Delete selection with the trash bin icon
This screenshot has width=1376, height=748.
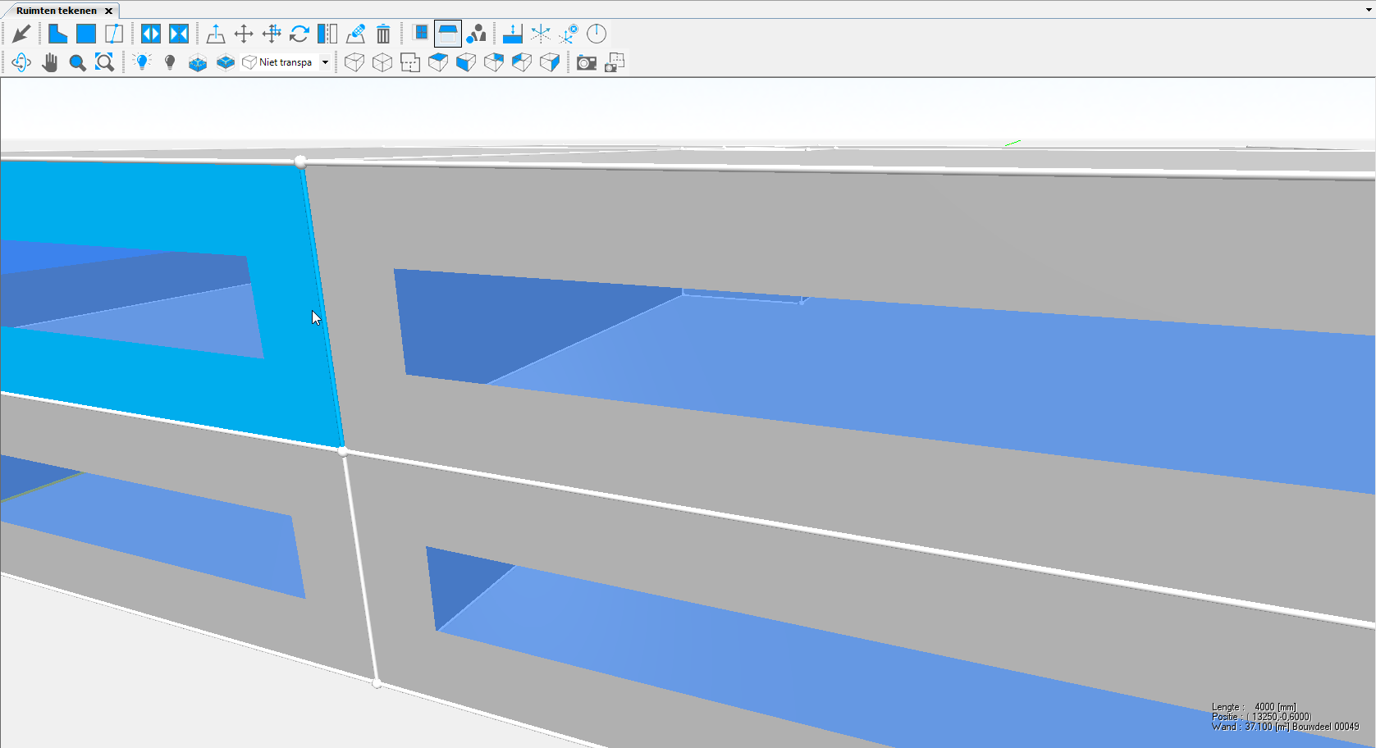click(383, 34)
